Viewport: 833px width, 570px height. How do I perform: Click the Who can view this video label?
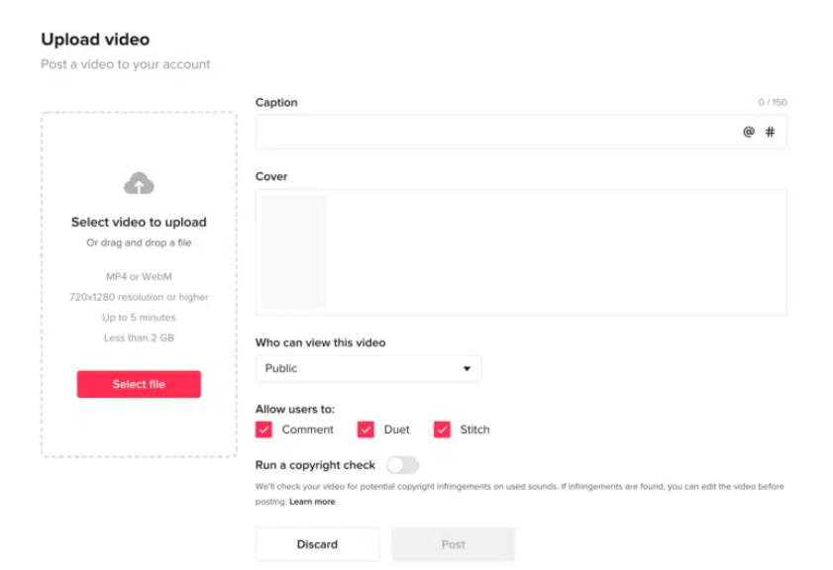pos(320,342)
